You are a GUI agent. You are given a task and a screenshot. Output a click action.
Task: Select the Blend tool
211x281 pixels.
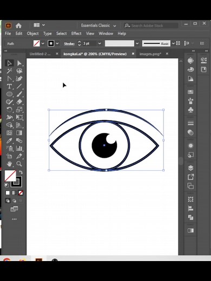click(x=19, y=140)
